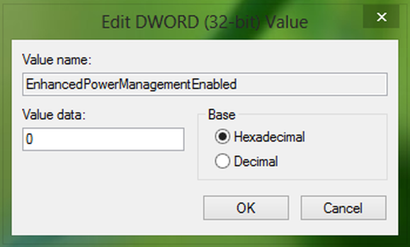Select the Decimal base option
Image resolution: width=410 pixels, height=247 pixels.
tap(246, 161)
